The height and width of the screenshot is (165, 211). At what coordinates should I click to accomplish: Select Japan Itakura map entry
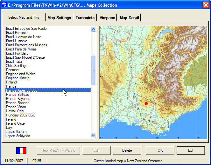16,132
